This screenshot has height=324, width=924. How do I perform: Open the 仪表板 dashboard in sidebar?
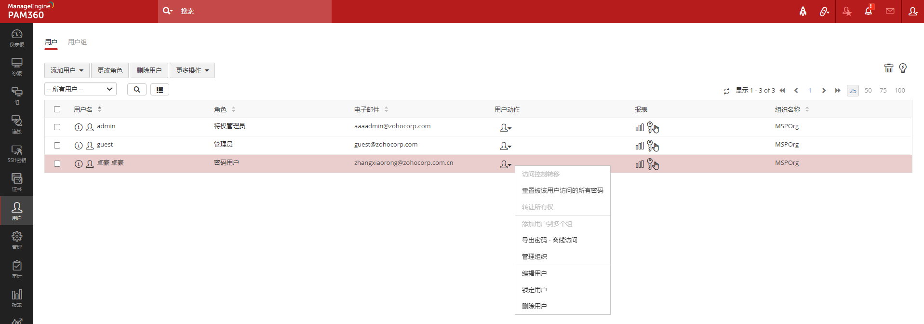tap(16, 38)
